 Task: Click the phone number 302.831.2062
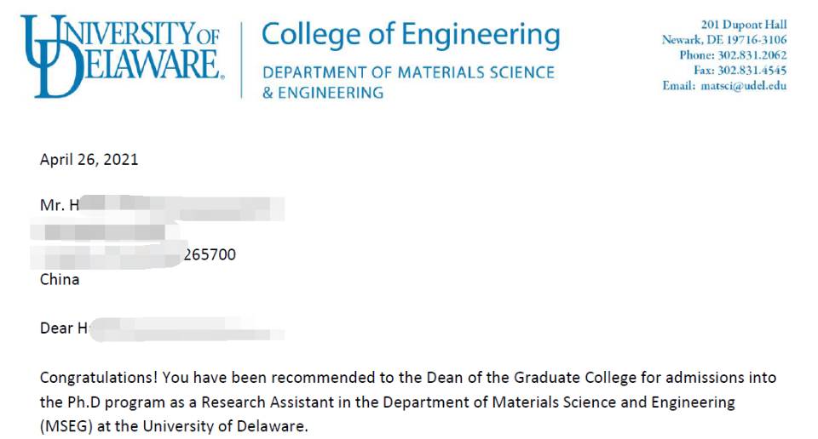pyautogui.click(x=752, y=55)
